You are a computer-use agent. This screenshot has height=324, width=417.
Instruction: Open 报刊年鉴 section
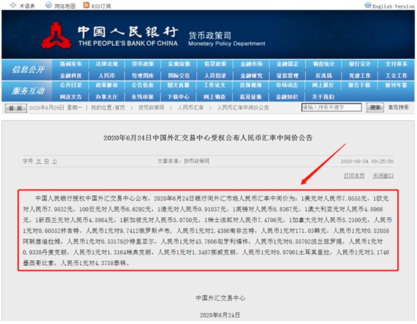coord(396,85)
